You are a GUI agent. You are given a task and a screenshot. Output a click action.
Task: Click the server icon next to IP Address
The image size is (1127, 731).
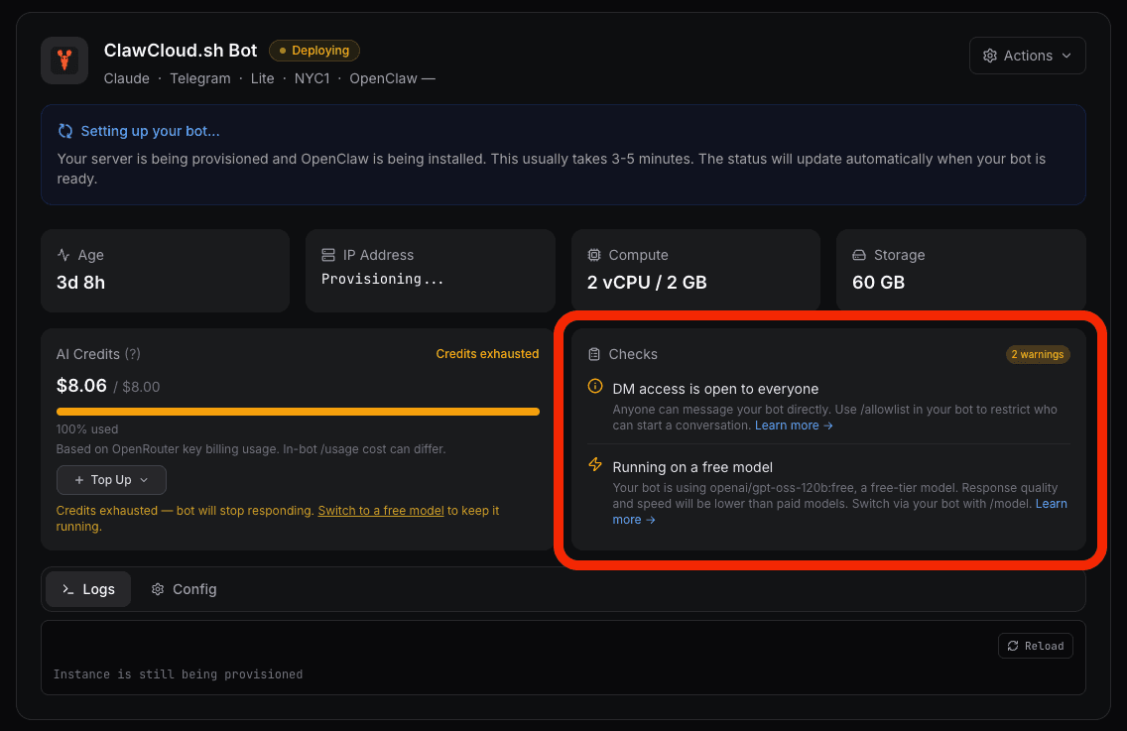(x=328, y=255)
